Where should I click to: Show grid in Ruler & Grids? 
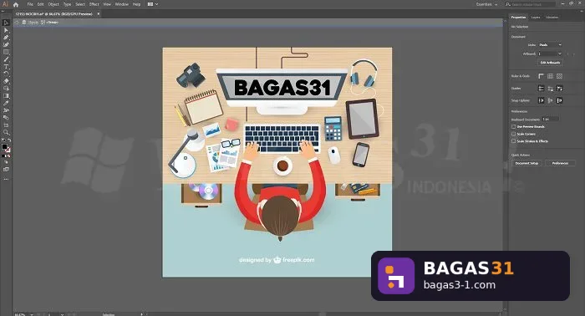[x=550, y=76]
